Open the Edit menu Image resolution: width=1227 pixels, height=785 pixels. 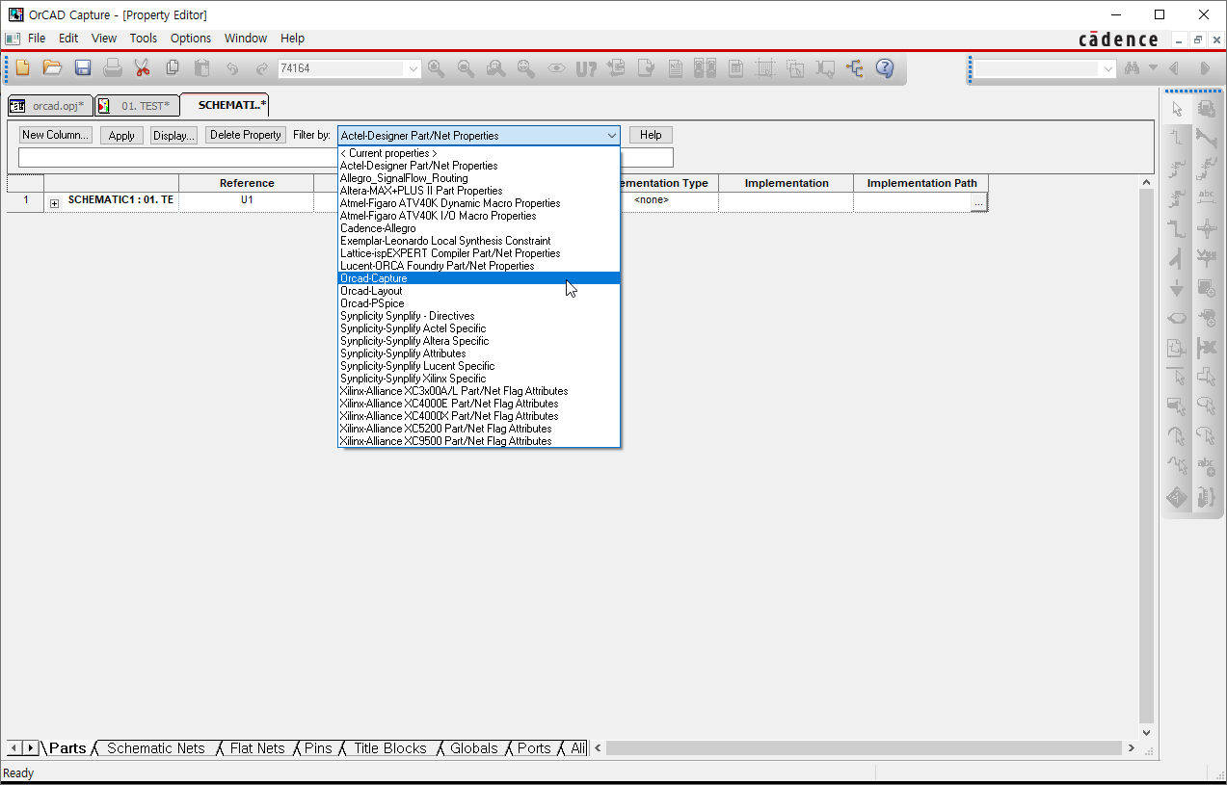pos(68,39)
